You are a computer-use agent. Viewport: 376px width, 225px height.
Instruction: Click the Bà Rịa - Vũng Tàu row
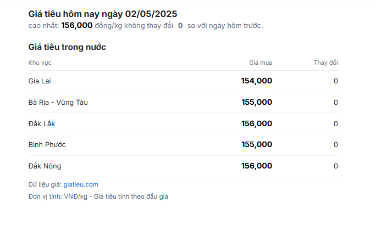click(x=183, y=103)
